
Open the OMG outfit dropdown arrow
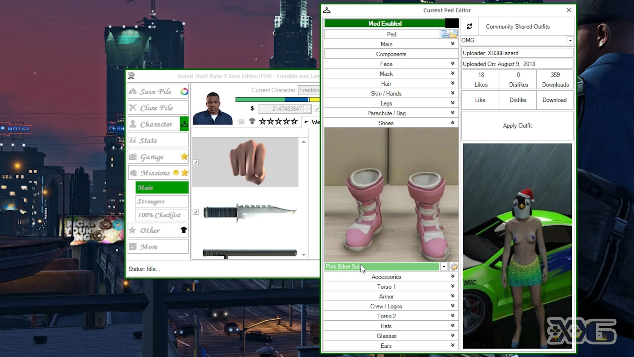pyautogui.click(x=570, y=40)
